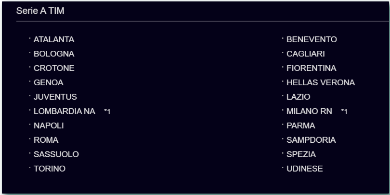Select BENEVENTO from the right column
This screenshot has width=390, height=195.
(312, 40)
